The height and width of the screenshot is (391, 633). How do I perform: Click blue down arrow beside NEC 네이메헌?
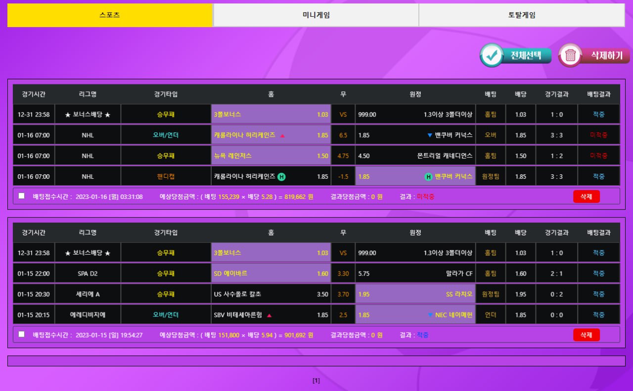pyautogui.click(x=430, y=315)
